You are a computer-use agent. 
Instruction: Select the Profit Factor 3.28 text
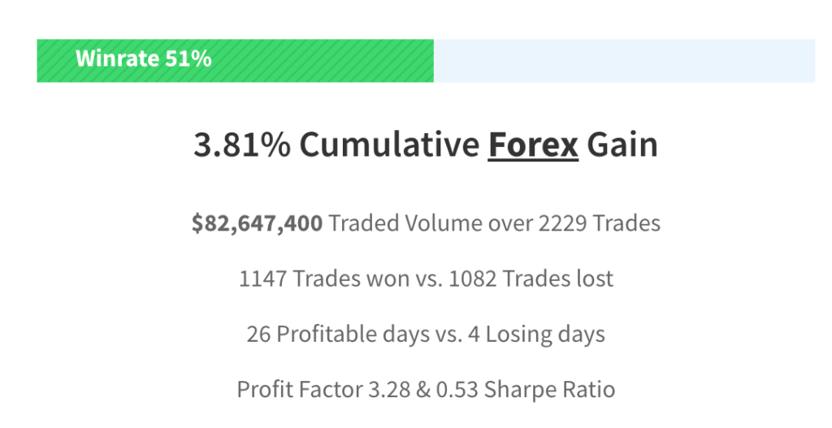(323, 389)
